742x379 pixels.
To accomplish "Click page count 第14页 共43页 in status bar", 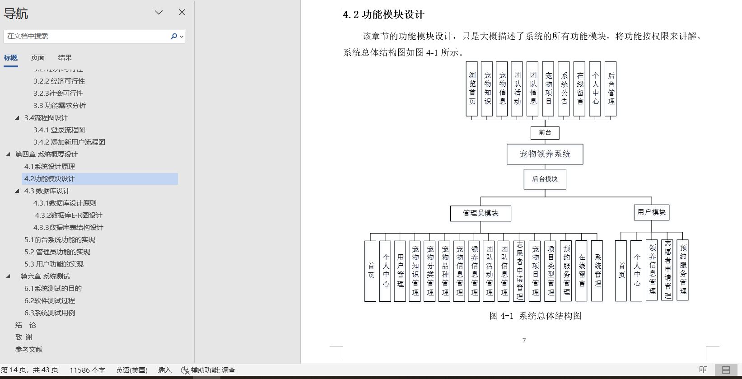I will point(30,370).
